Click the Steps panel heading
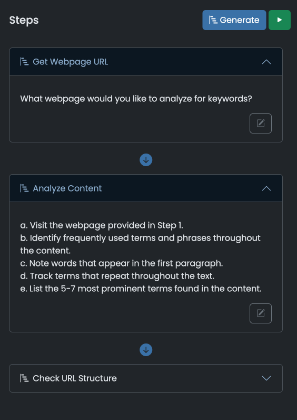 pyautogui.click(x=24, y=20)
